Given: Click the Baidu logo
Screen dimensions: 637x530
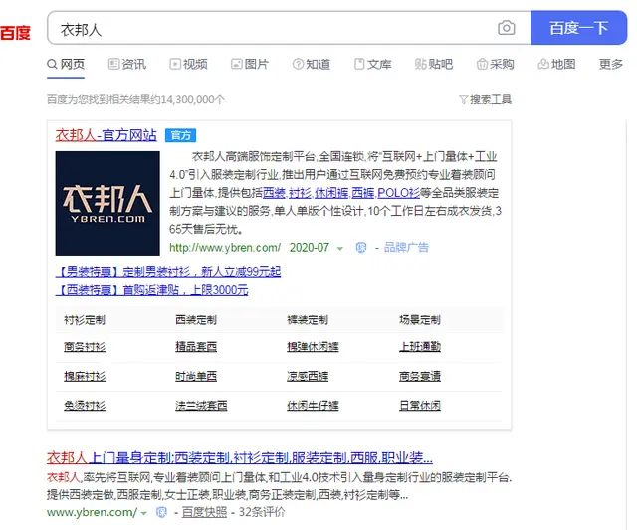Looking at the screenshot, I should coord(16,33).
